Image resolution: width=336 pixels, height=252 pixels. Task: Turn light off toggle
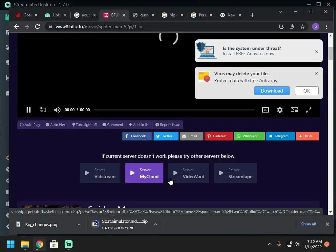click(85, 125)
